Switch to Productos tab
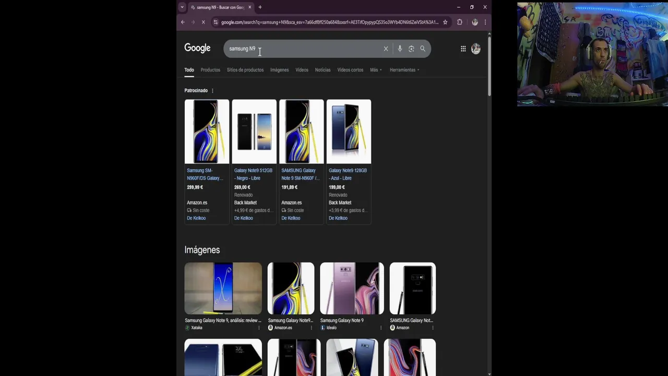The width and height of the screenshot is (668, 376). (210, 70)
